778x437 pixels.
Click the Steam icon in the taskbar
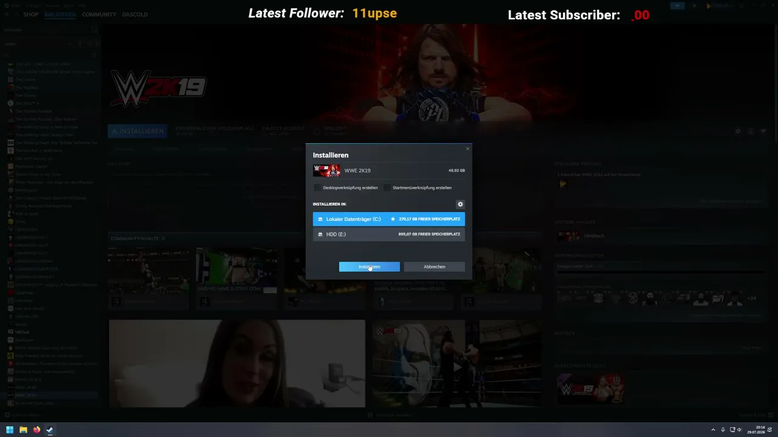pyautogui.click(x=50, y=430)
